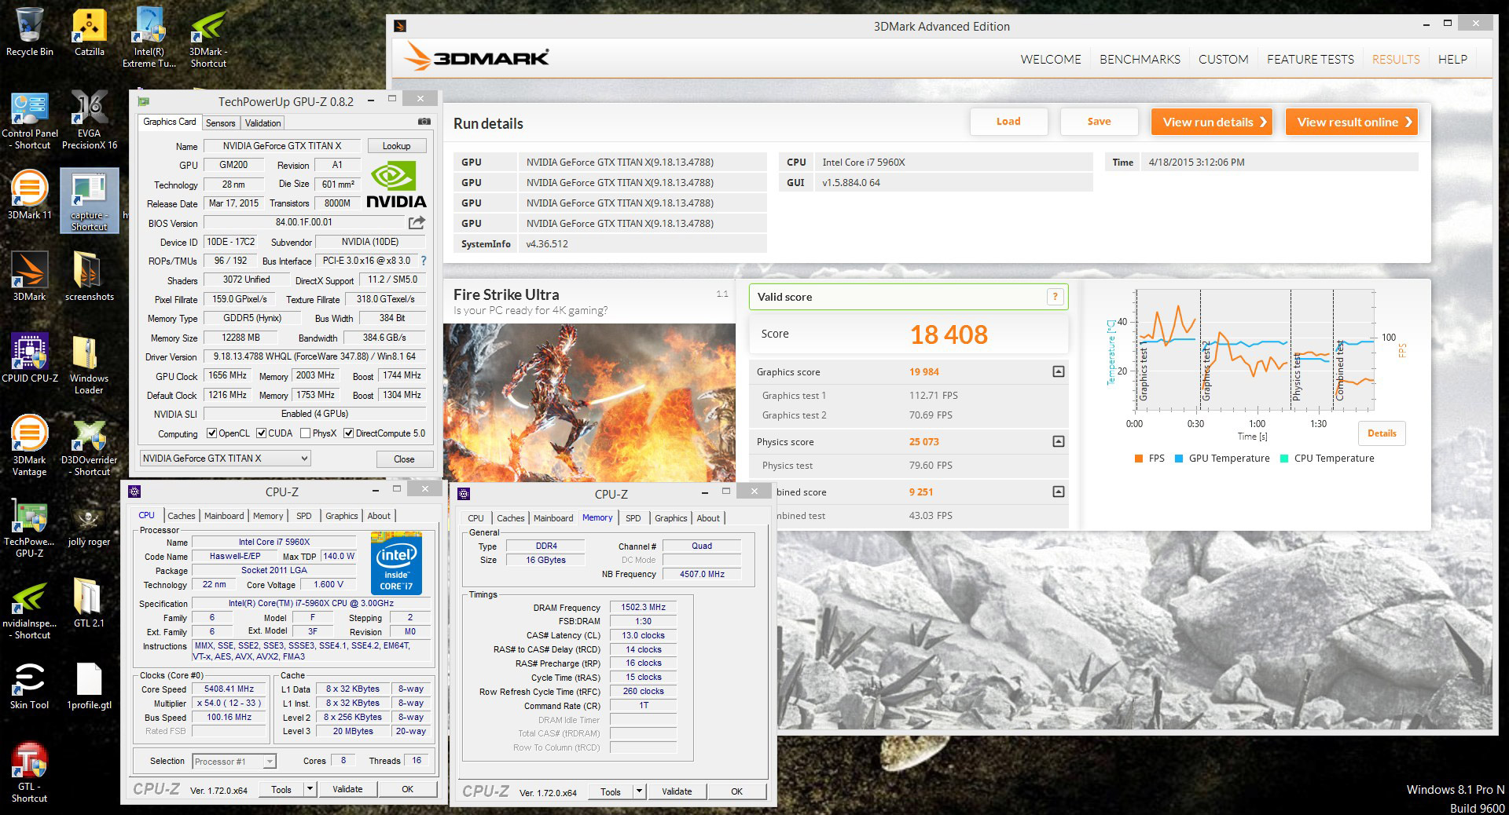Click View run details button

pyautogui.click(x=1212, y=122)
